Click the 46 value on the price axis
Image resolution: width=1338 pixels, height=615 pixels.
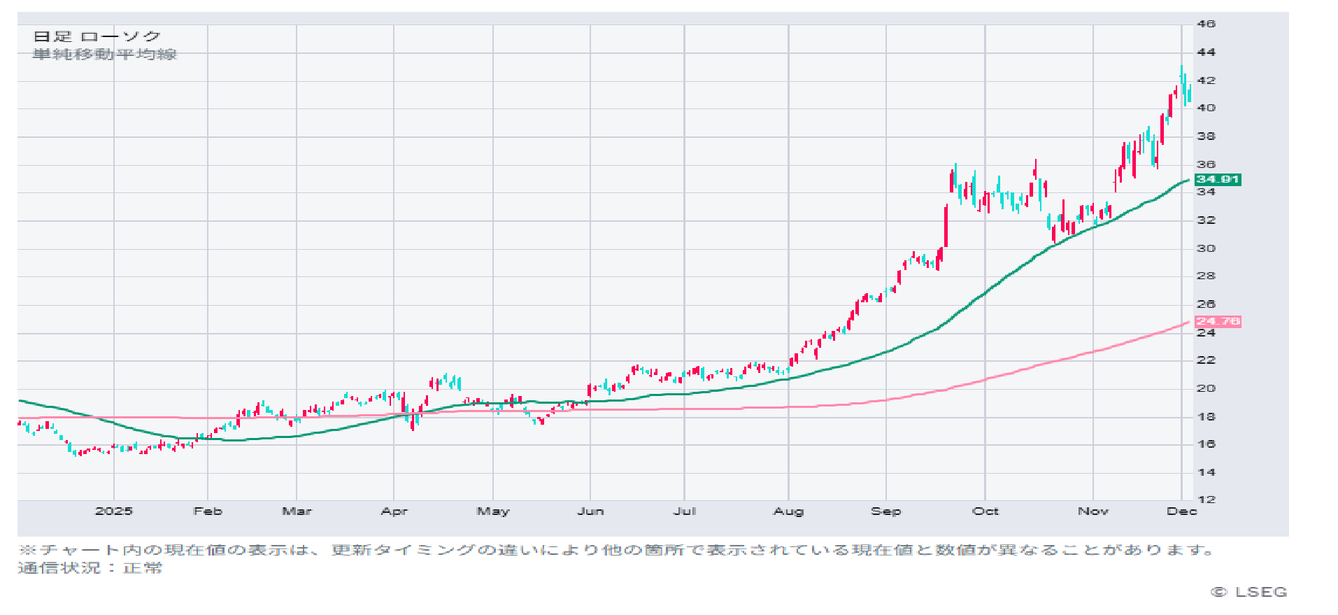coord(1206,24)
